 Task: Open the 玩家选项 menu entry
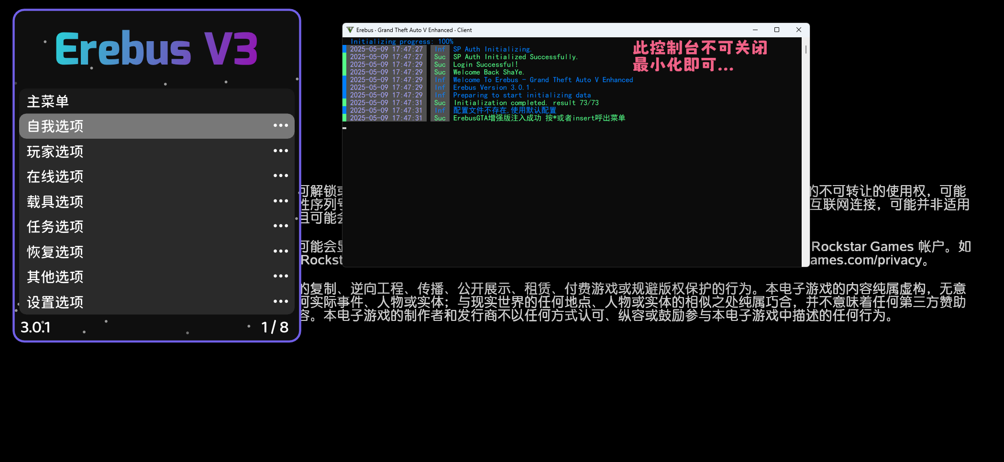(55, 152)
